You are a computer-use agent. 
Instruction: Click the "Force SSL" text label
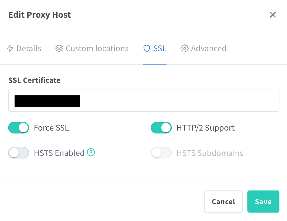(x=51, y=128)
